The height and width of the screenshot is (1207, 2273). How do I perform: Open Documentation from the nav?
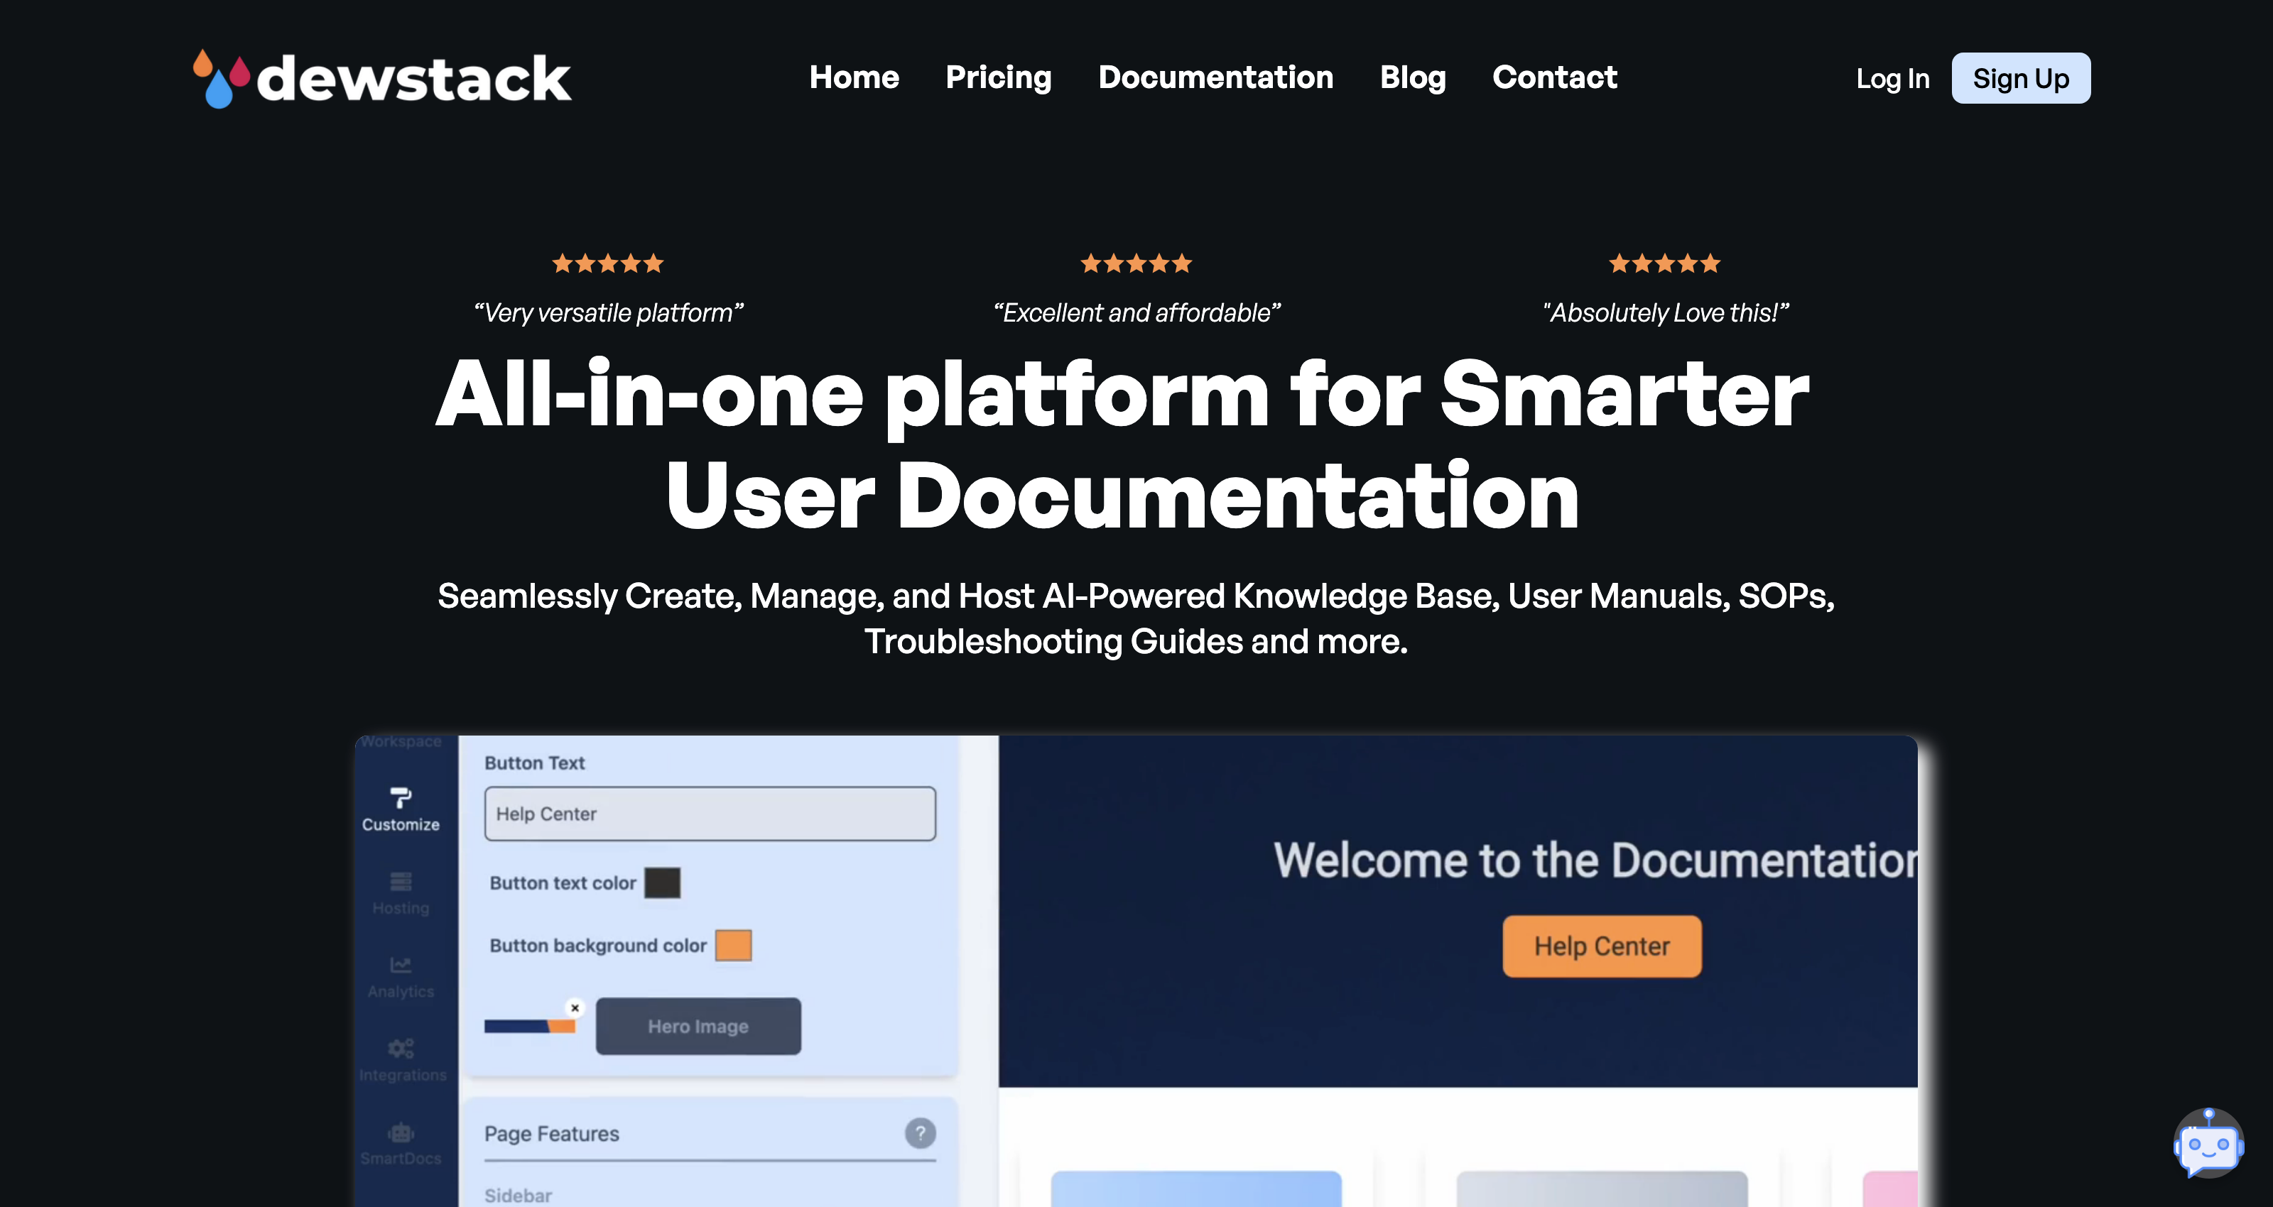(1216, 77)
